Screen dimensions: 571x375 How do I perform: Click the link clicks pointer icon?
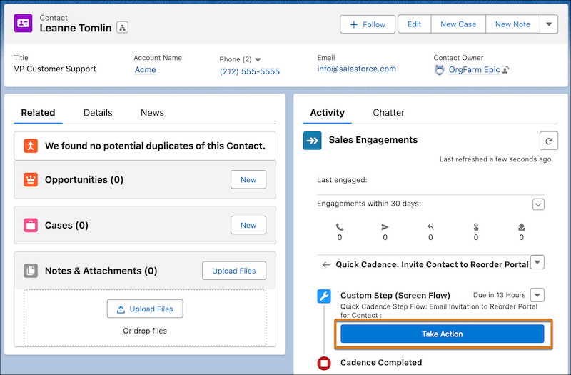point(476,227)
